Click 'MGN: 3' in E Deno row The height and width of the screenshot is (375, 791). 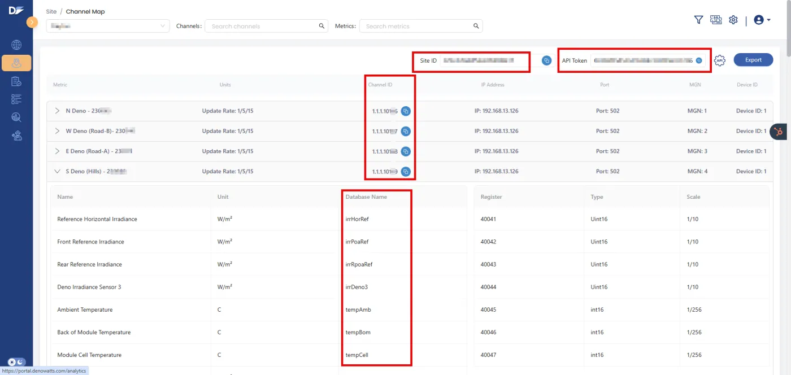pyautogui.click(x=697, y=151)
